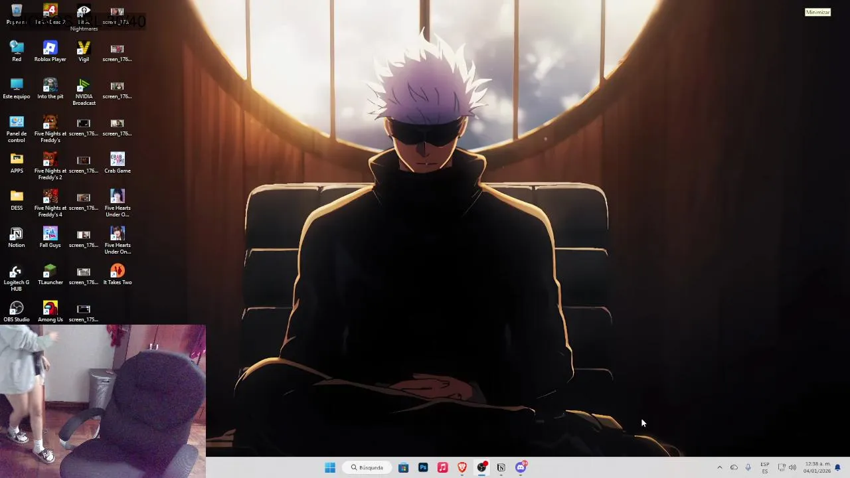Open Discord from the taskbar
This screenshot has width=850, height=478.
(521, 467)
